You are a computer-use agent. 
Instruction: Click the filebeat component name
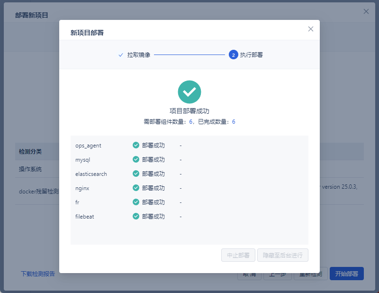(85, 217)
